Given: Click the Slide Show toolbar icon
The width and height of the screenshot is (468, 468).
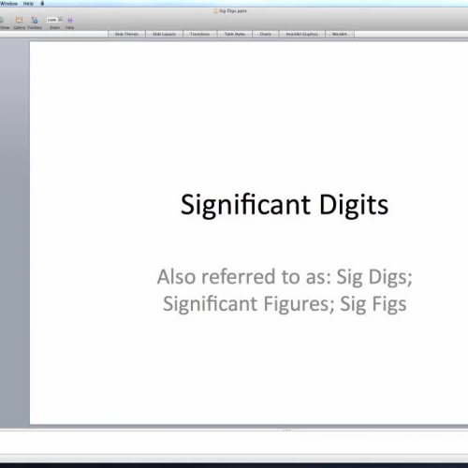Looking at the screenshot, I should point(2,21).
